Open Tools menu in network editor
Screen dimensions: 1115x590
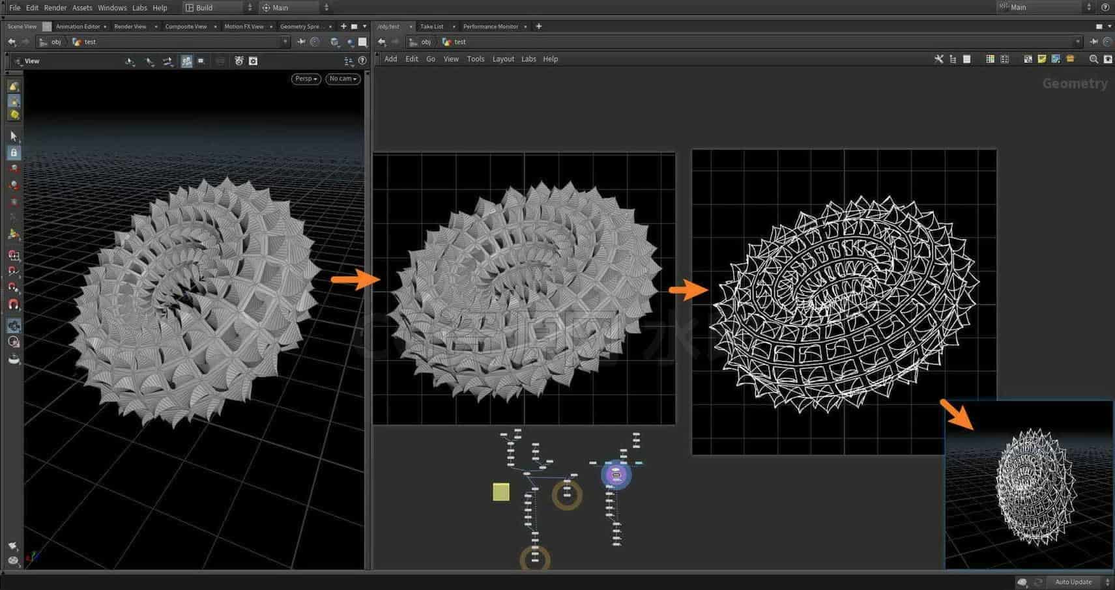pyautogui.click(x=476, y=59)
